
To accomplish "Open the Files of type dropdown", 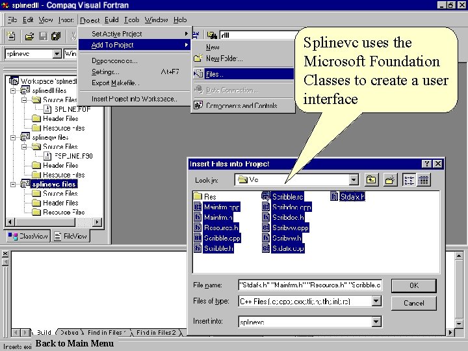I will [376, 301].
